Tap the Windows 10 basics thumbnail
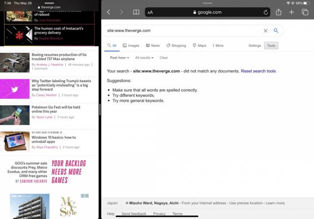Viewport: 314px width, 219px height. pos(15,141)
